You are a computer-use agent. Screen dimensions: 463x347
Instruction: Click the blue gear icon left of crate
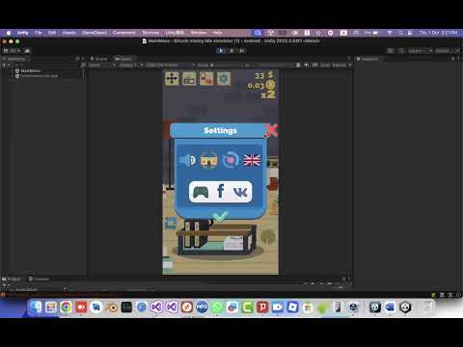point(171,224)
